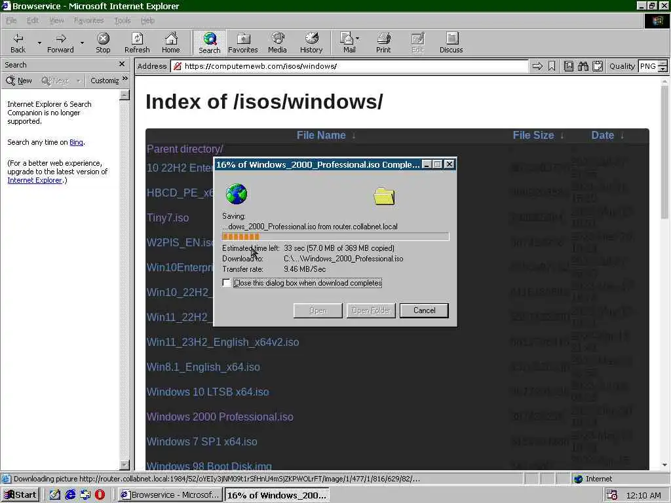Expand the Mail button dropdown arrow
Screen dimensions: 671x503
[358, 39]
